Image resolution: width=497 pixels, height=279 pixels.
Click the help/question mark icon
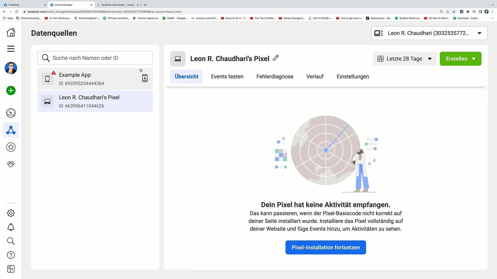click(x=11, y=255)
